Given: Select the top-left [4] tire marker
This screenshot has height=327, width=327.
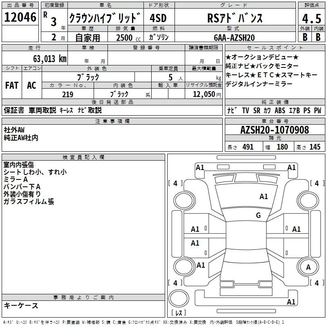Looking at the screenshot, I should tap(175, 184).
